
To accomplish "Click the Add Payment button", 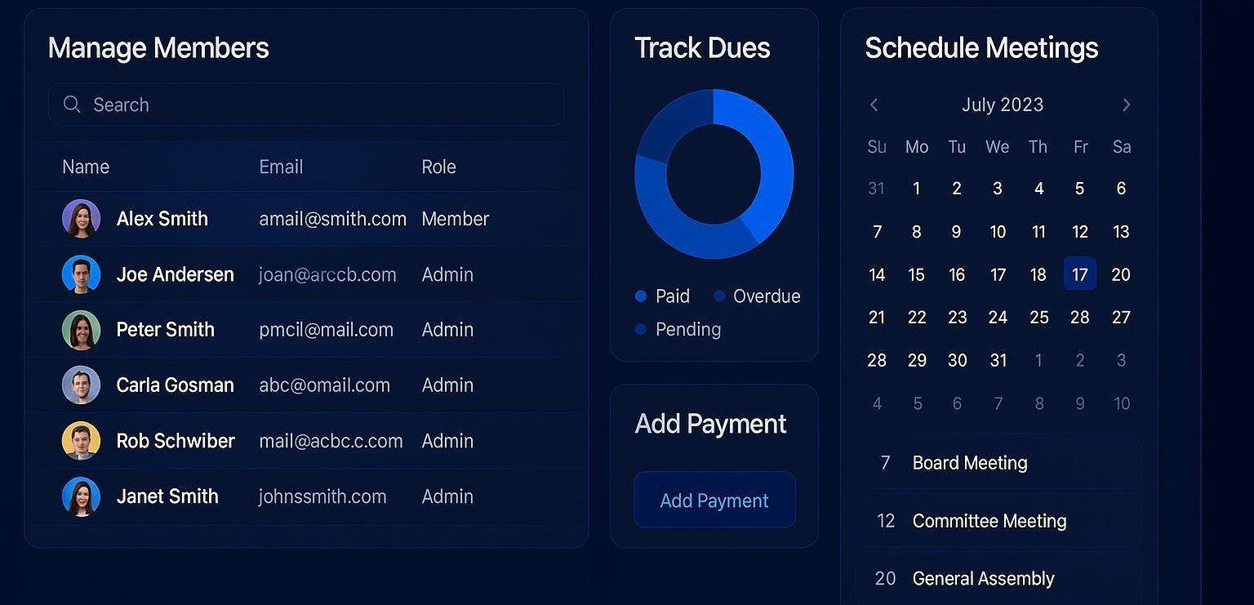I will (x=714, y=500).
